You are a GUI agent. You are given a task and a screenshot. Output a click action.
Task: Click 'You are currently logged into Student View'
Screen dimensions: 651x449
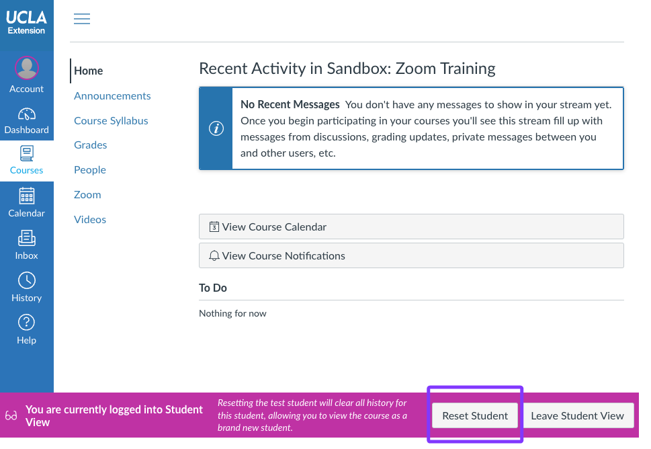coord(114,416)
